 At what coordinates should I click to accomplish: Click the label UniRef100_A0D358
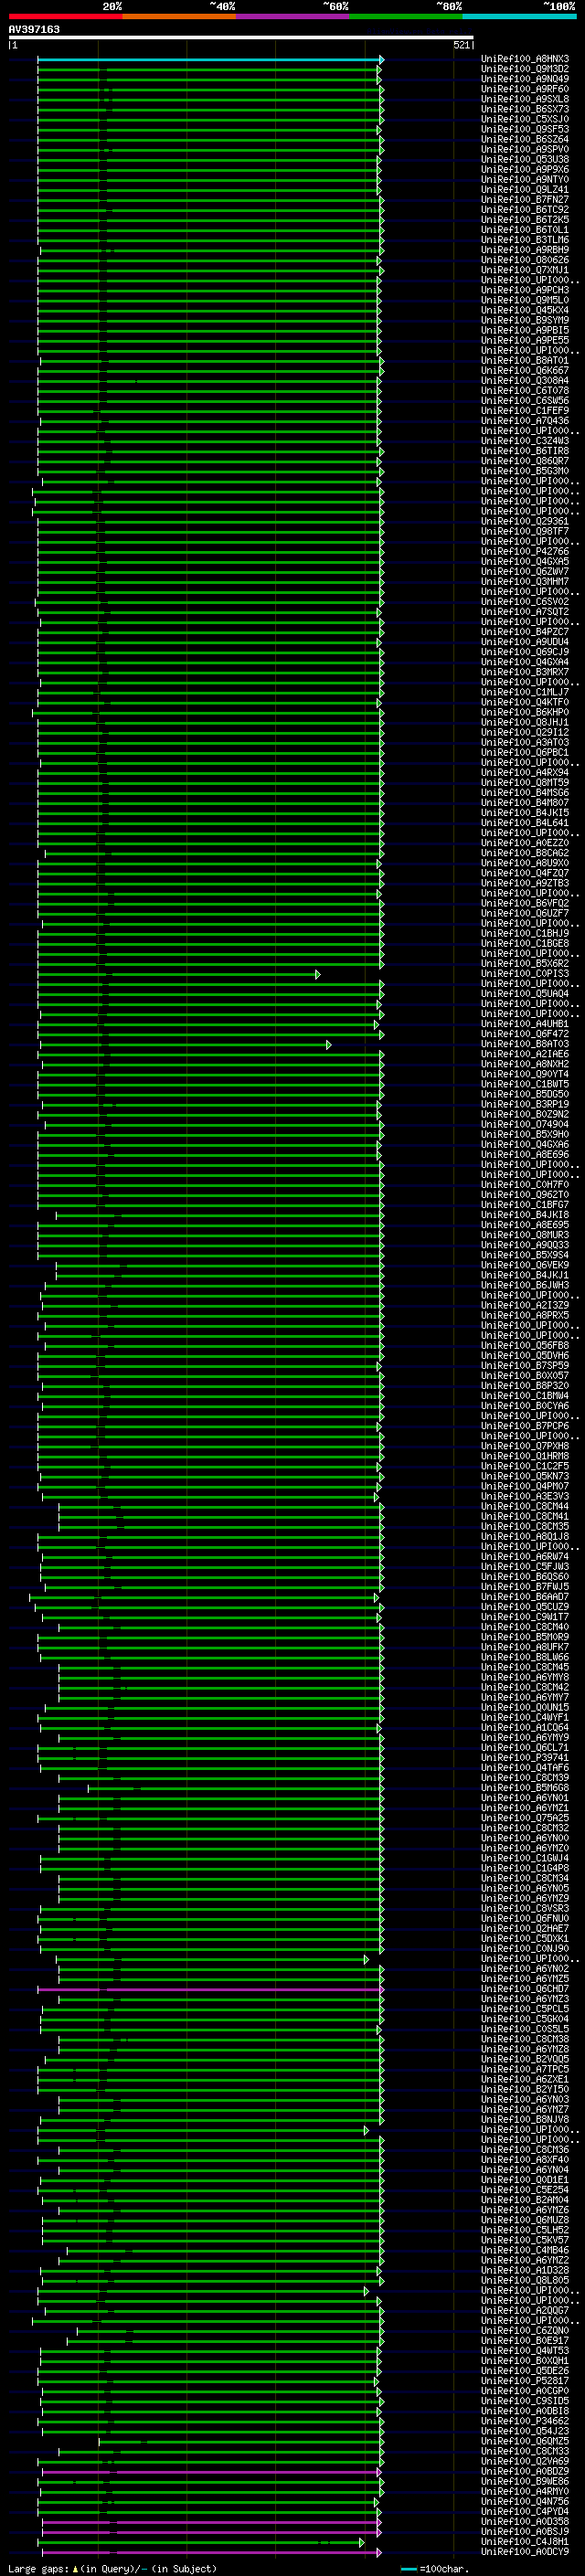tap(525, 2520)
